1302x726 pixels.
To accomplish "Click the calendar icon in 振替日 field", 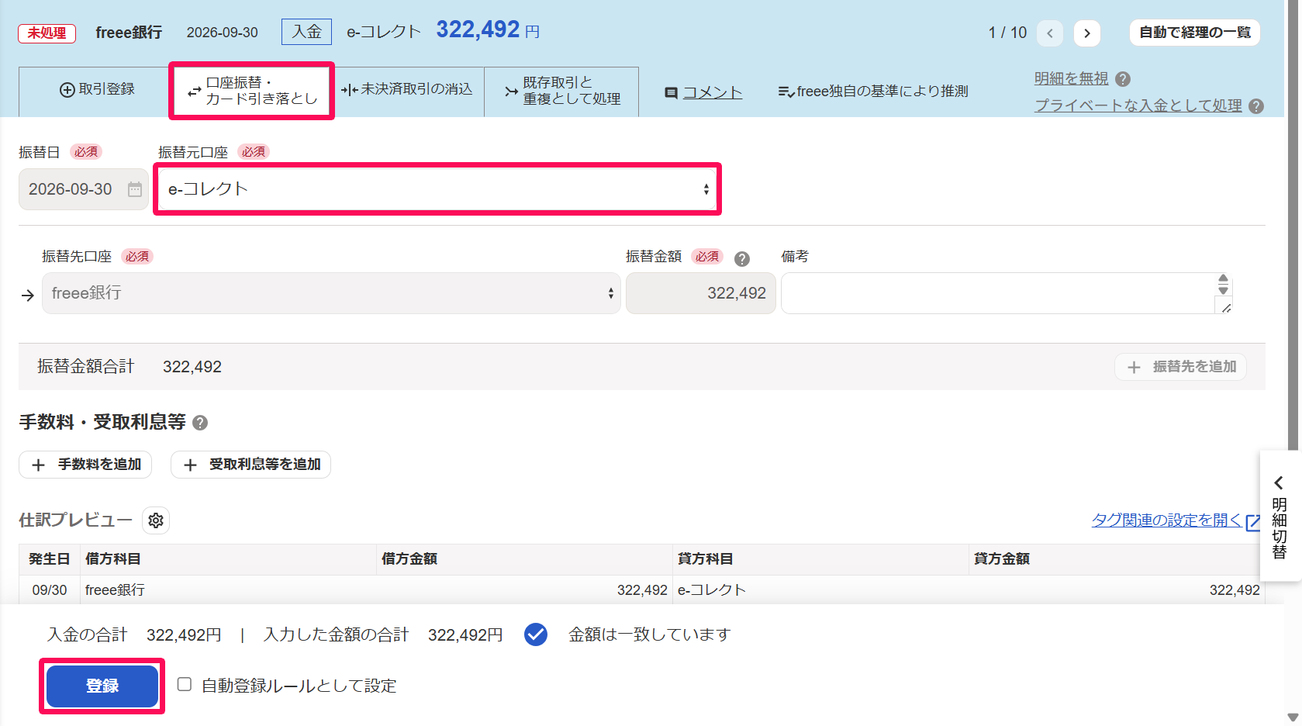I will point(135,189).
